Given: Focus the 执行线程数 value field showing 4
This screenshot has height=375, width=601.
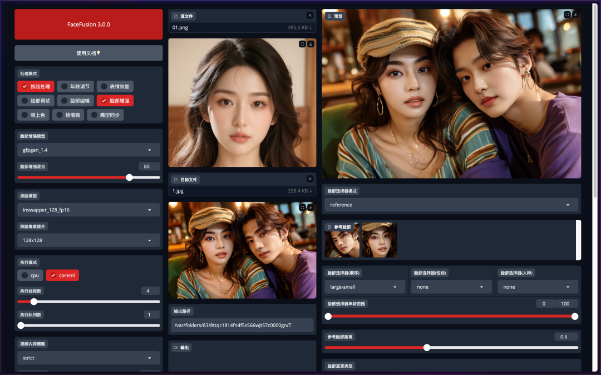Looking at the screenshot, I should 151,291.
